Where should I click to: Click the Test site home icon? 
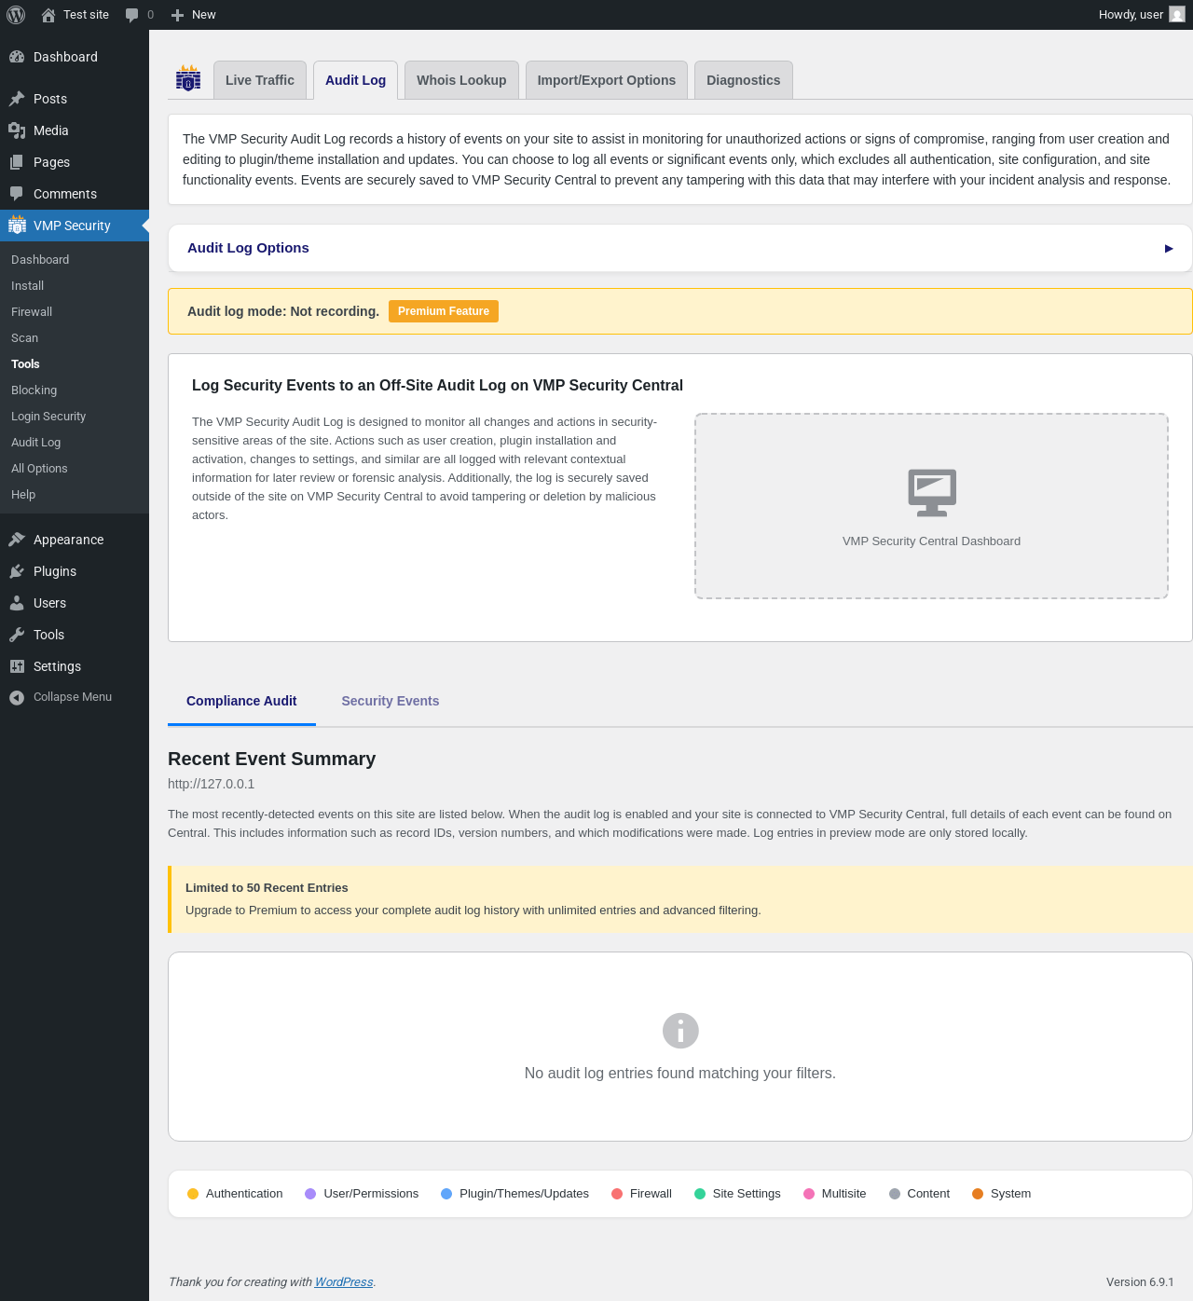pyautogui.click(x=48, y=15)
